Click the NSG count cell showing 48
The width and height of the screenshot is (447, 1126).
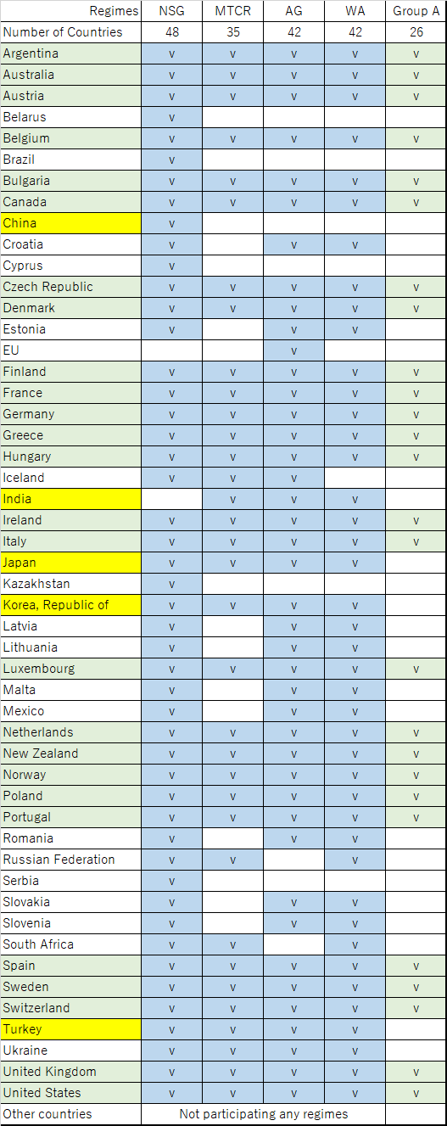(x=171, y=32)
